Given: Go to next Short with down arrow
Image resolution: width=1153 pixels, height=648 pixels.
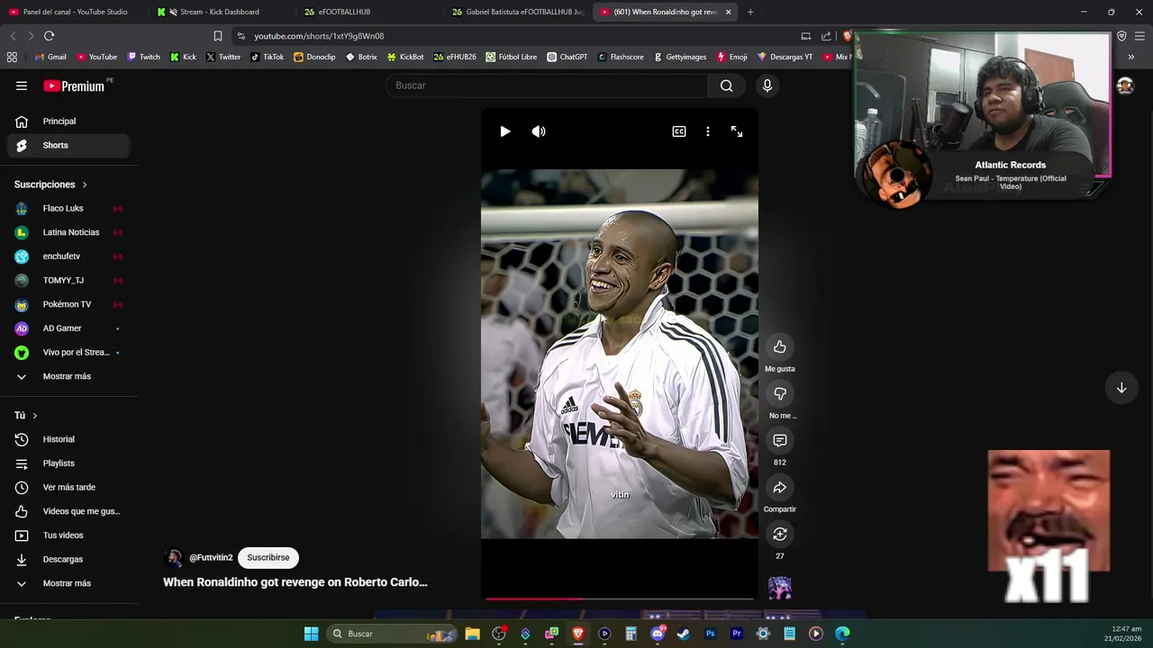Looking at the screenshot, I should [x=1121, y=388].
